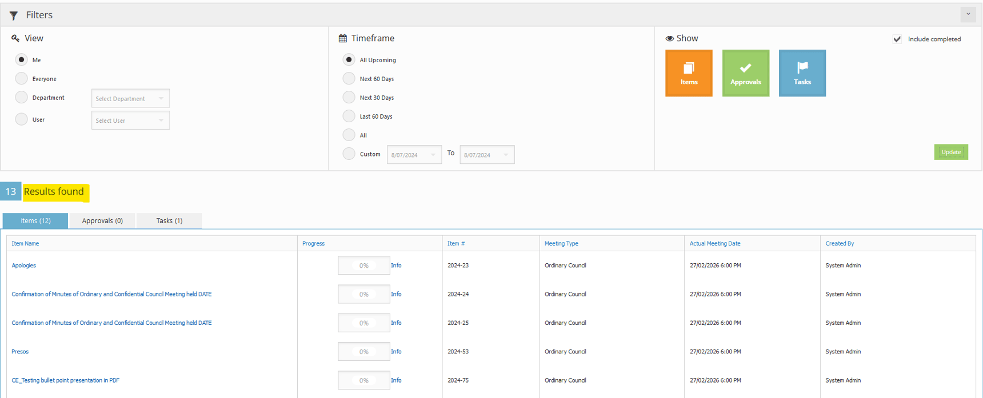983x398 pixels.
Task: Click the green Approvals tile
Action: coord(745,73)
